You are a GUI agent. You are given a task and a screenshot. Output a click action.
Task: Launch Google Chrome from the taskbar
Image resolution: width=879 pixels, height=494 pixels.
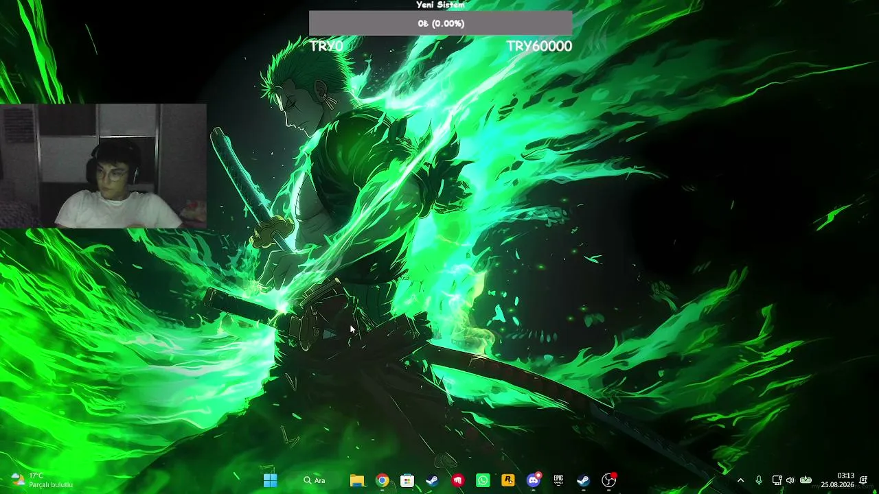pos(383,480)
